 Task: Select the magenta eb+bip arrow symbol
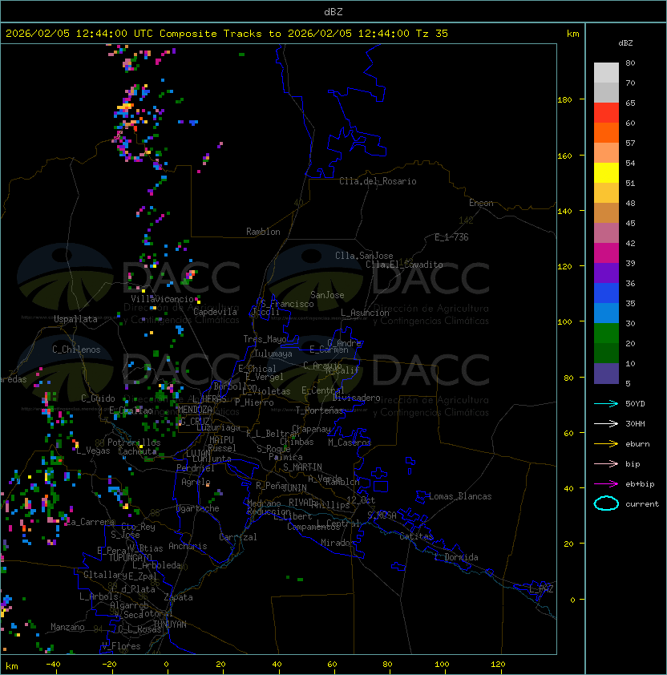(x=606, y=483)
